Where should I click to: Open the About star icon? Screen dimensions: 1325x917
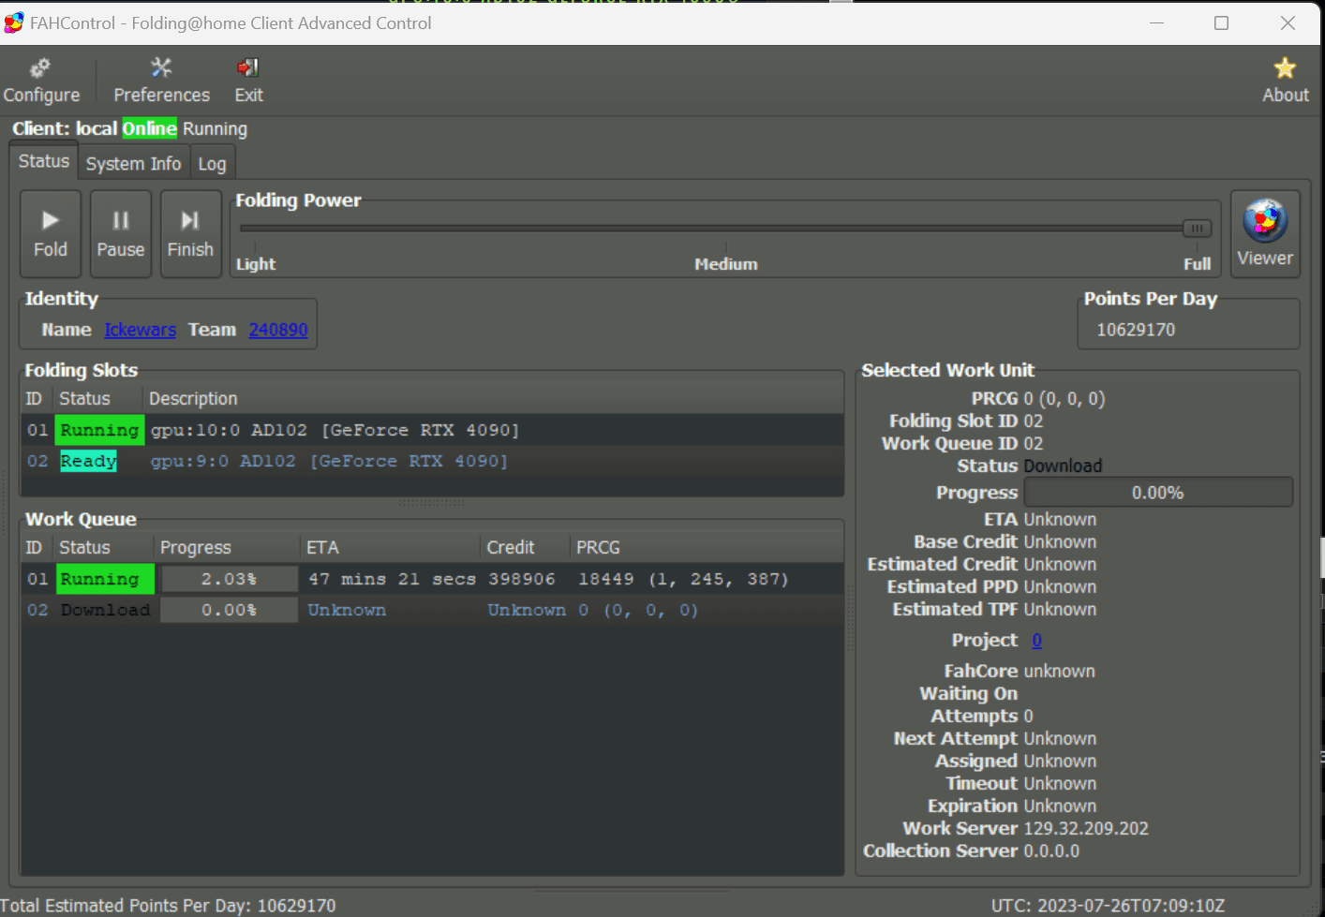pyautogui.click(x=1285, y=81)
